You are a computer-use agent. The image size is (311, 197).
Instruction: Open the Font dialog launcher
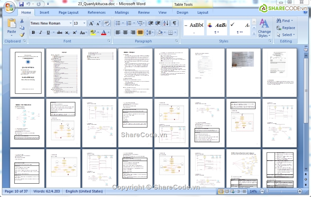click(x=109, y=41)
